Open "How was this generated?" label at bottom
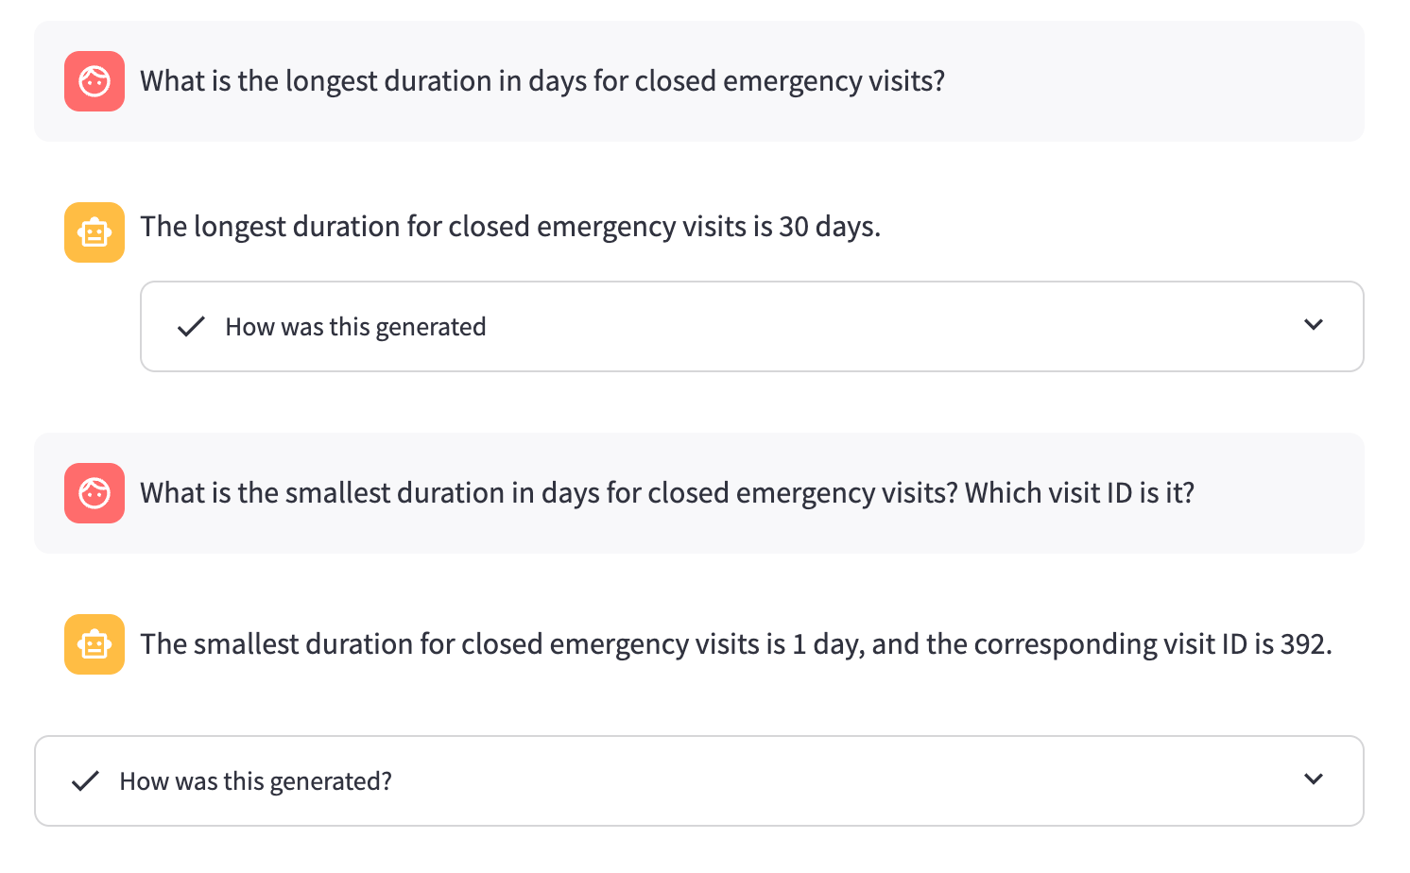The image size is (1410, 873). (255, 781)
